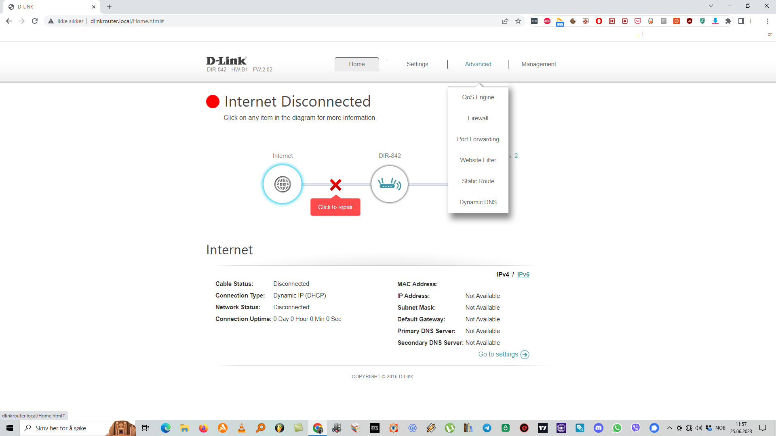Switch to IPv6 details
776x436 pixels.
523,275
